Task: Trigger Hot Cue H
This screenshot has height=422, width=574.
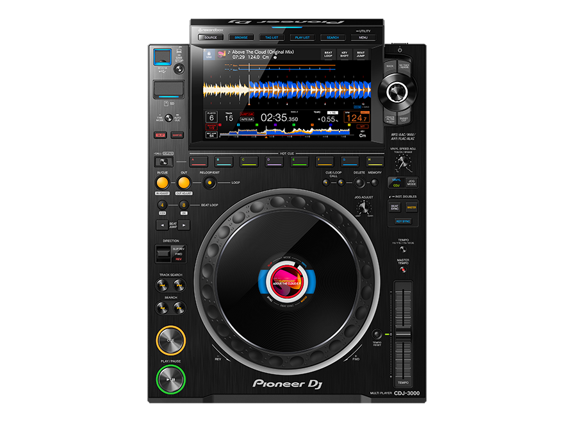Action: pos(375,161)
